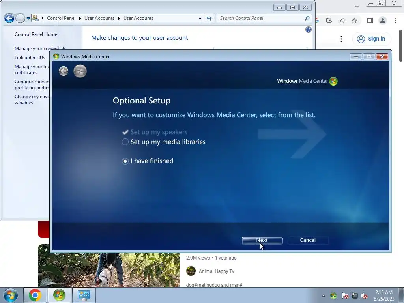
Task: Select the I have finished radio button
Action: pyautogui.click(x=125, y=161)
